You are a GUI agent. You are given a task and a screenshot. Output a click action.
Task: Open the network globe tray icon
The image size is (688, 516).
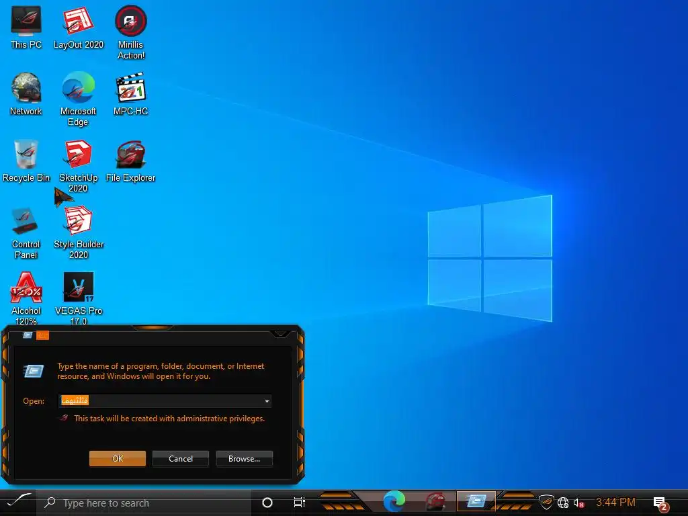pyautogui.click(x=563, y=503)
